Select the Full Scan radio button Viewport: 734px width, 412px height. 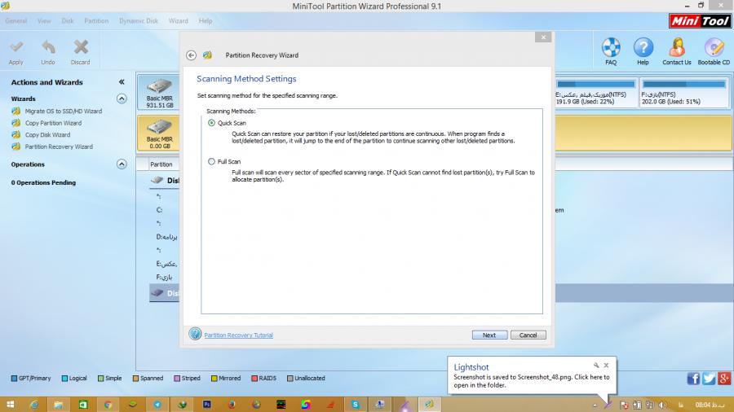pyautogui.click(x=211, y=161)
